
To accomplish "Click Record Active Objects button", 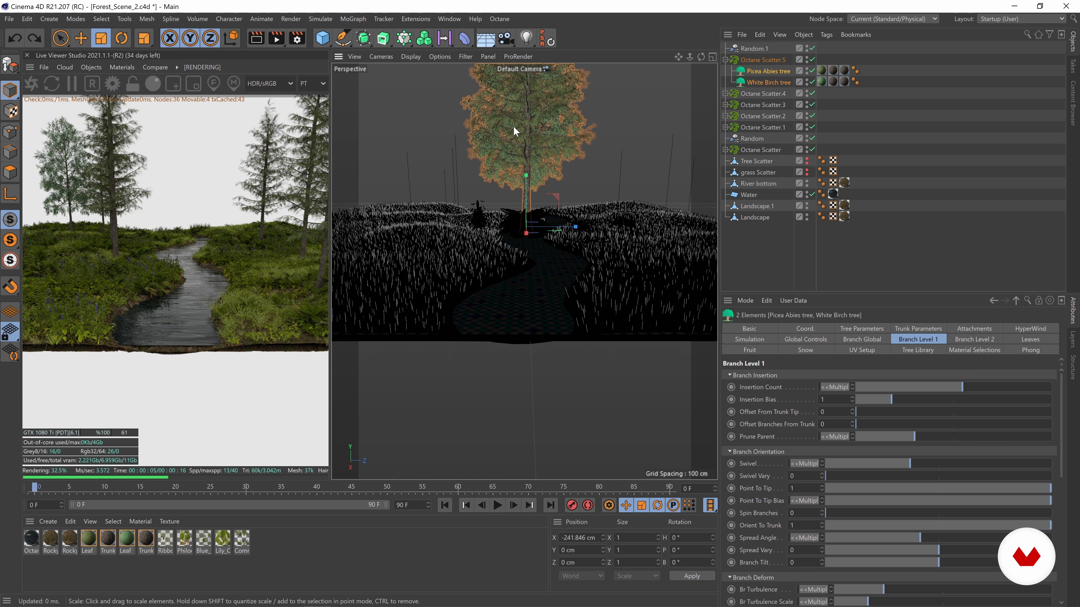I will [571, 505].
